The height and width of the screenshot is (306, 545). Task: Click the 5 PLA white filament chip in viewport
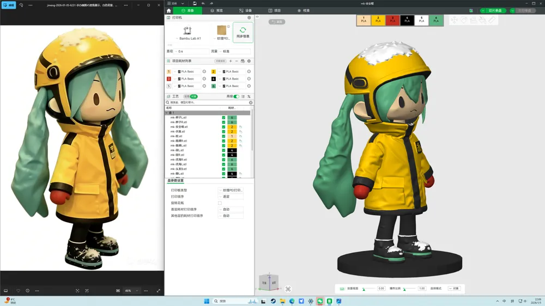coord(421,20)
